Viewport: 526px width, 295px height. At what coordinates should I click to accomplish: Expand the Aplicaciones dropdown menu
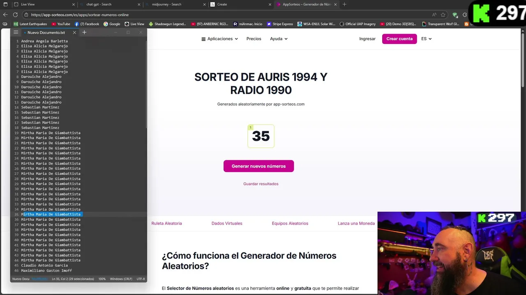[x=220, y=39]
